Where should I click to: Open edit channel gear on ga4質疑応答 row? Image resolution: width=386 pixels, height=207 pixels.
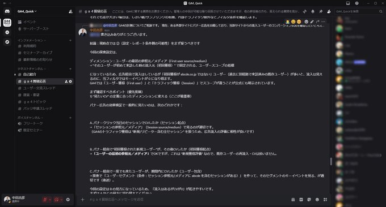click(x=70, y=81)
